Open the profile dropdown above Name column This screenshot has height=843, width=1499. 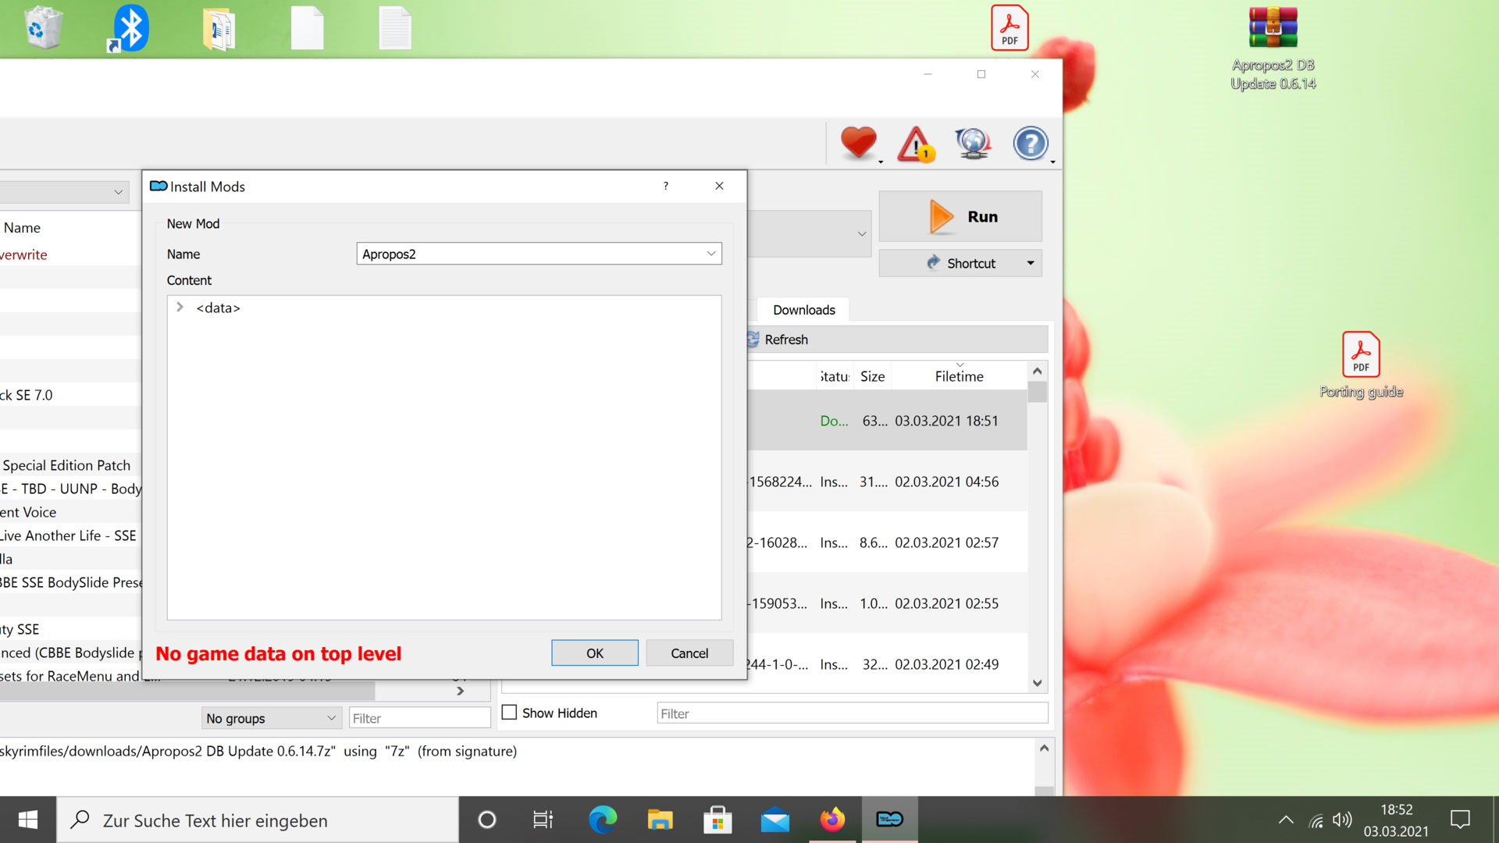[x=64, y=191]
